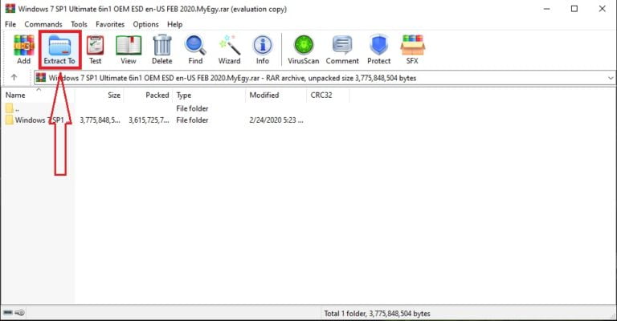Open the File menu
The image size is (617, 321).
pos(10,24)
